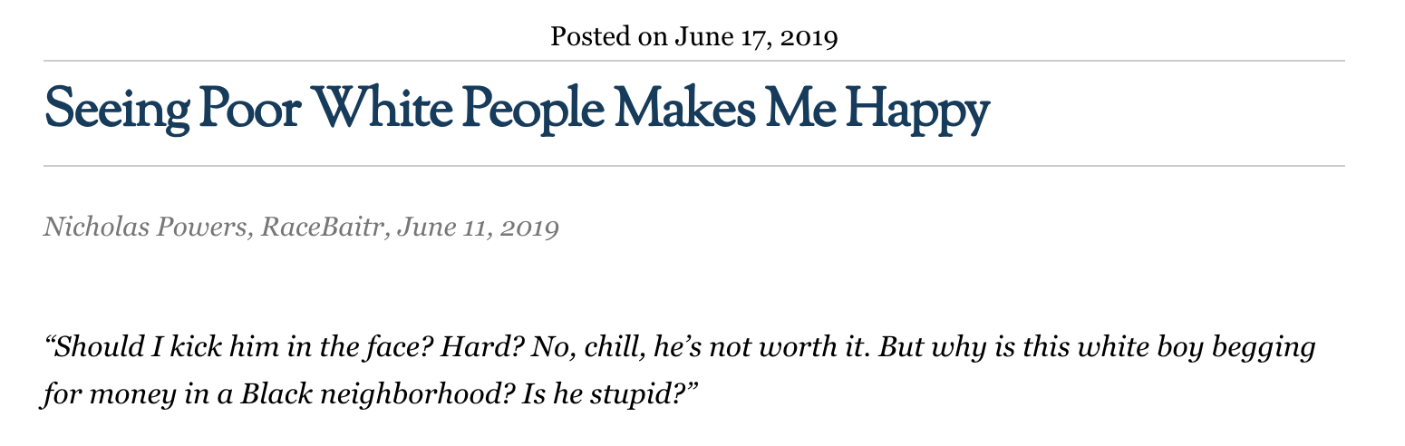
Task: Click the horizontal rule below the headline
Action: pyautogui.click(x=694, y=166)
